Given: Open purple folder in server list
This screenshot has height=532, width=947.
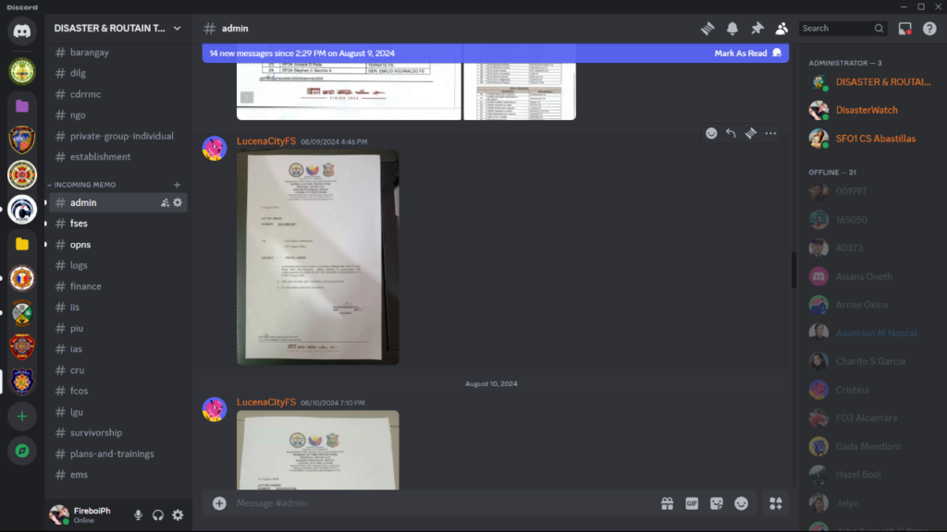Looking at the screenshot, I should pos(22,106).
